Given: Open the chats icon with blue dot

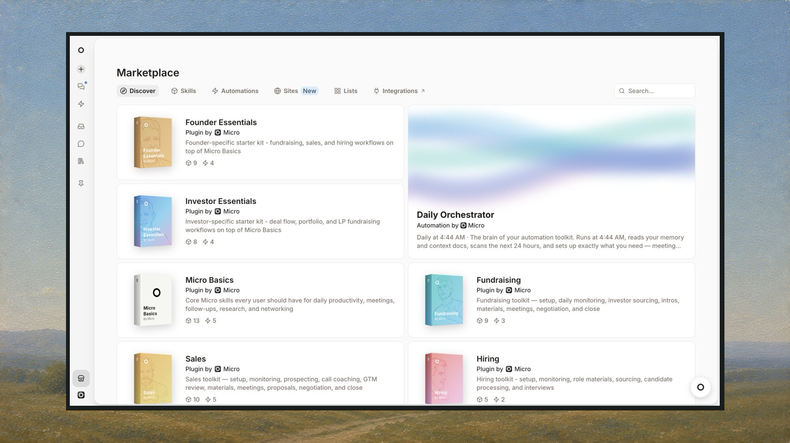Looking at the screenshot, I should (81, 86).
